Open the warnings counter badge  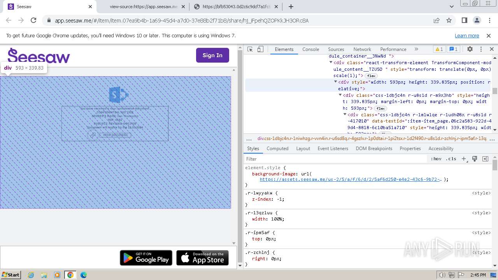[439, 49]
